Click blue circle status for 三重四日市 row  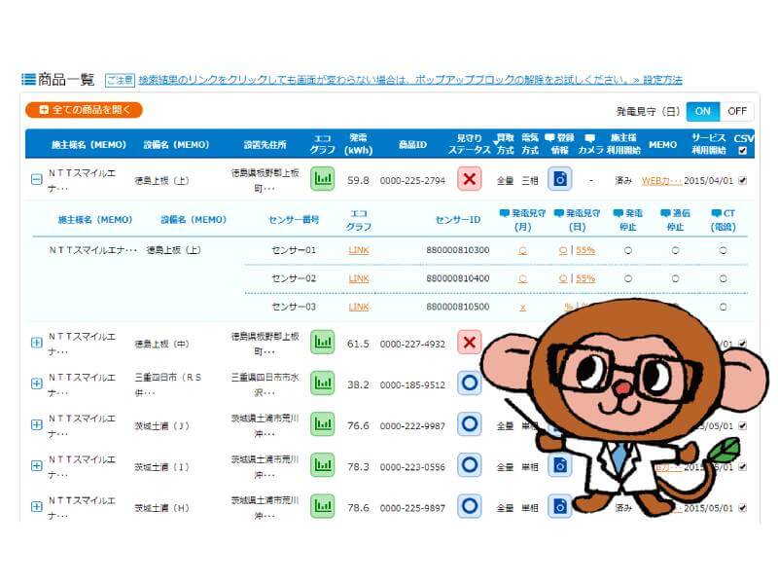(470, 383)
